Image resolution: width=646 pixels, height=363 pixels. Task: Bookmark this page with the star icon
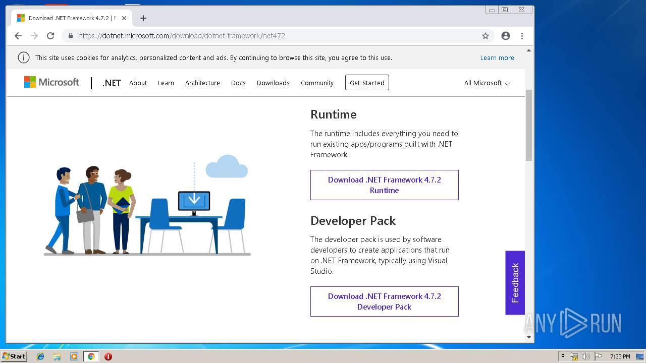tap(486, 36)
